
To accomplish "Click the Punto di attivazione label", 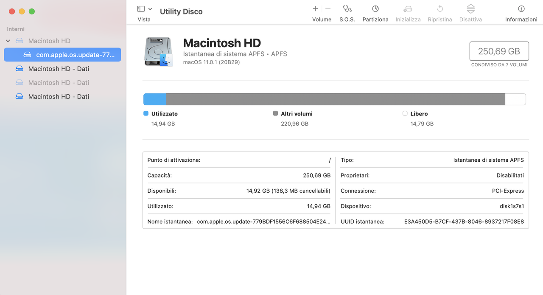I will click(174, 160).
